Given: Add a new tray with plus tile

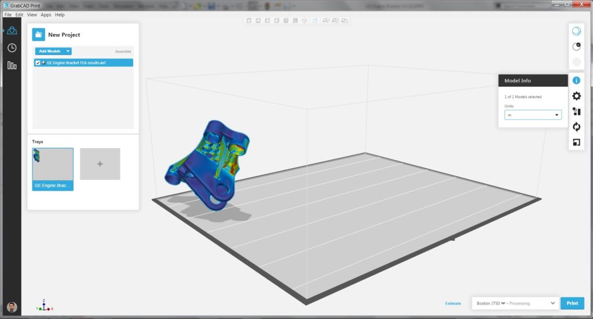Looking at the screenshot, I should click(x=100, y=164).
